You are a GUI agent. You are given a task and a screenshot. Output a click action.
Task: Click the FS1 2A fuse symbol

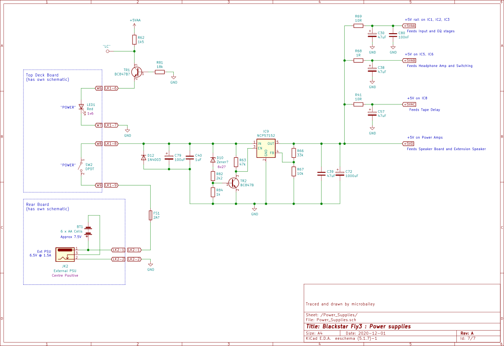tap(150, 215)
